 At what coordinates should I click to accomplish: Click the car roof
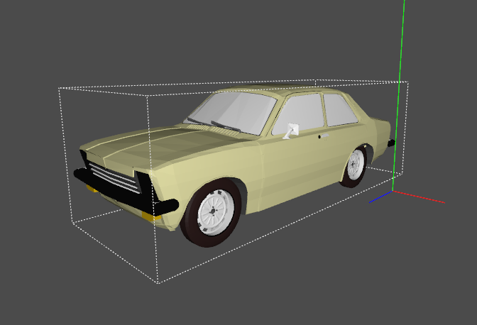280,89
